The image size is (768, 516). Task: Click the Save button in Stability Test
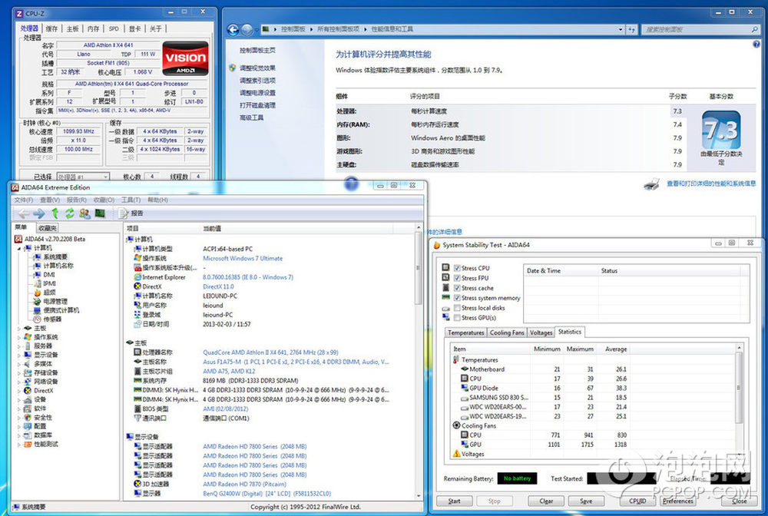point(586,501)
